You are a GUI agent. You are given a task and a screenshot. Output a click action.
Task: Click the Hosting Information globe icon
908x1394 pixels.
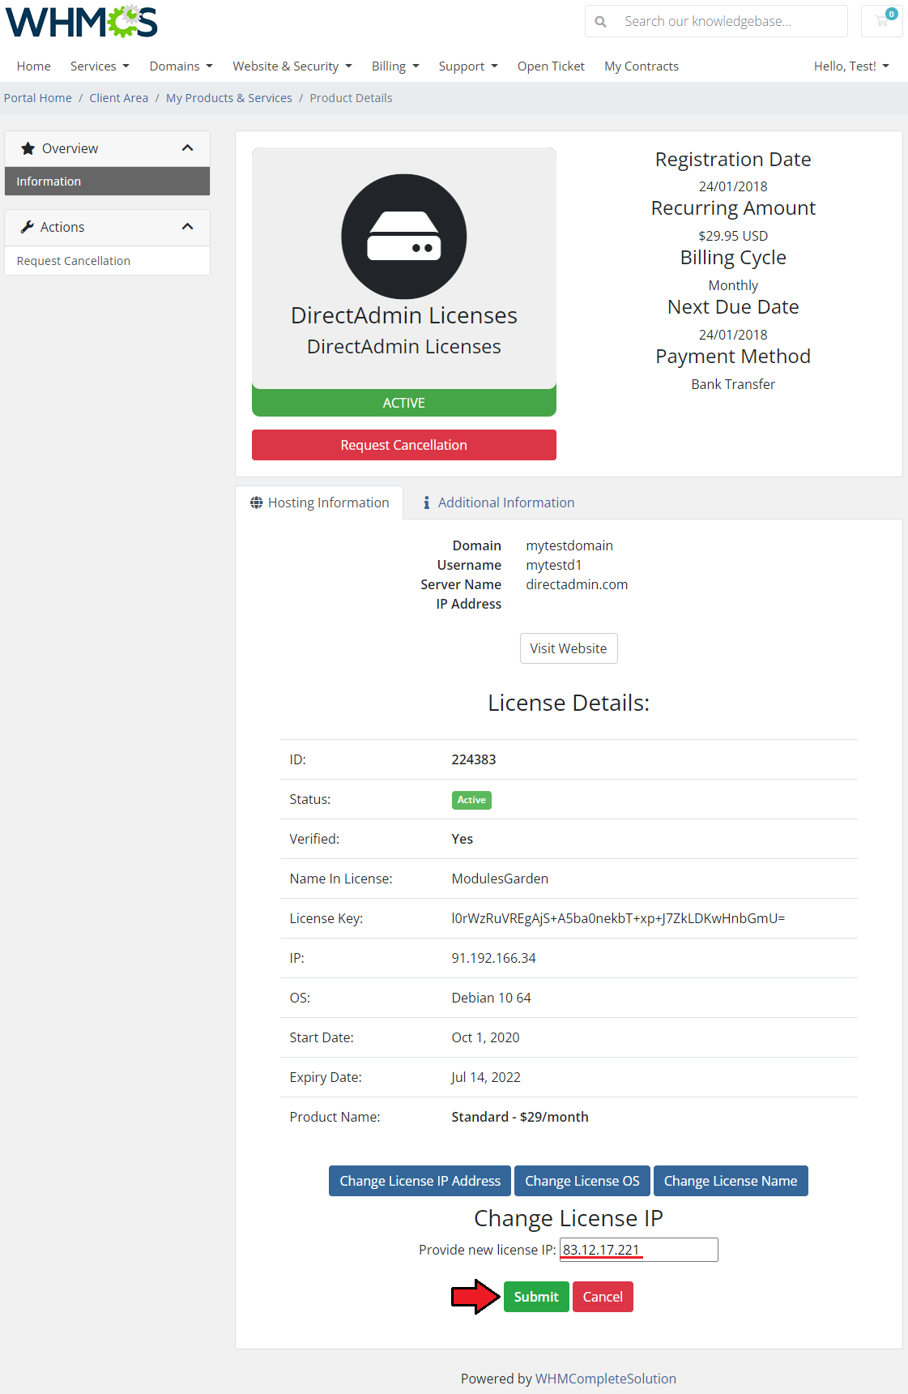tap(257, 502)
